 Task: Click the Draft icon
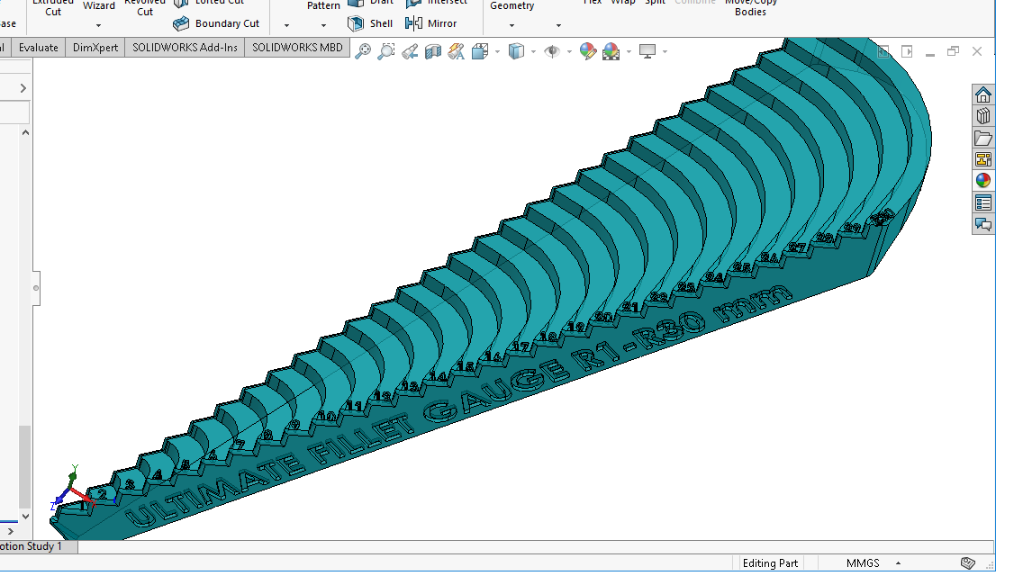(356, 3)
